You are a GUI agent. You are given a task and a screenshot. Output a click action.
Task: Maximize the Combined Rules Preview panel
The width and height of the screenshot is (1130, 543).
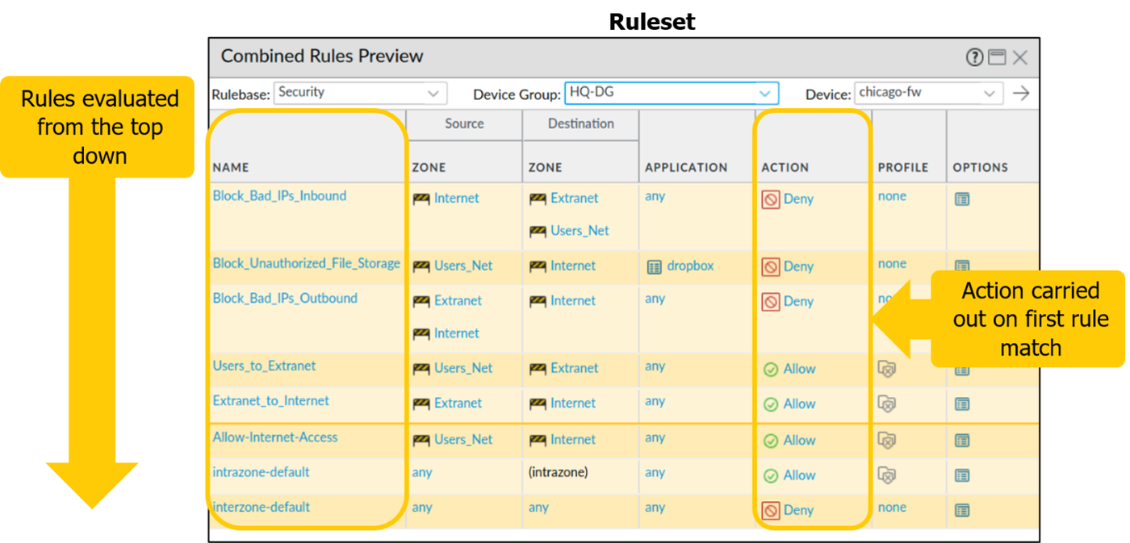[x=998, y=57]
